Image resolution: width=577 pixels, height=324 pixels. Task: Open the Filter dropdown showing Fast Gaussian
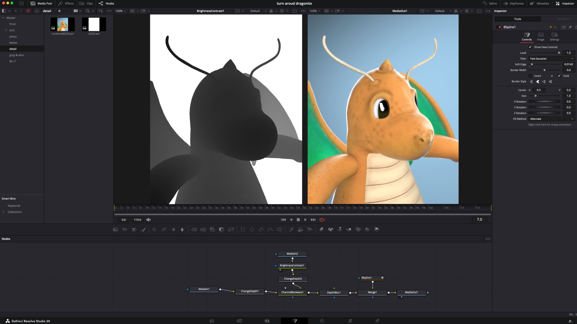pyautogui.click(x=551, y=58)
